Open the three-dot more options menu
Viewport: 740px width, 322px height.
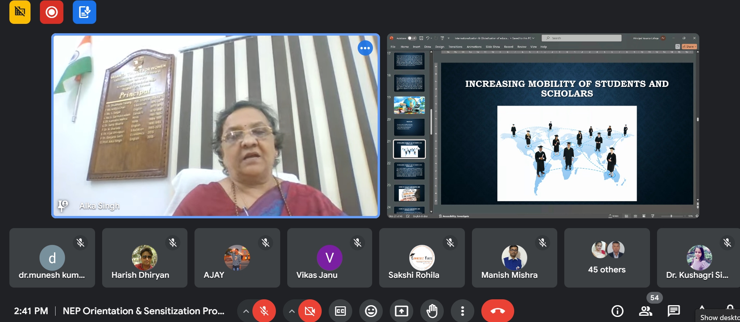tap(462, 311)
